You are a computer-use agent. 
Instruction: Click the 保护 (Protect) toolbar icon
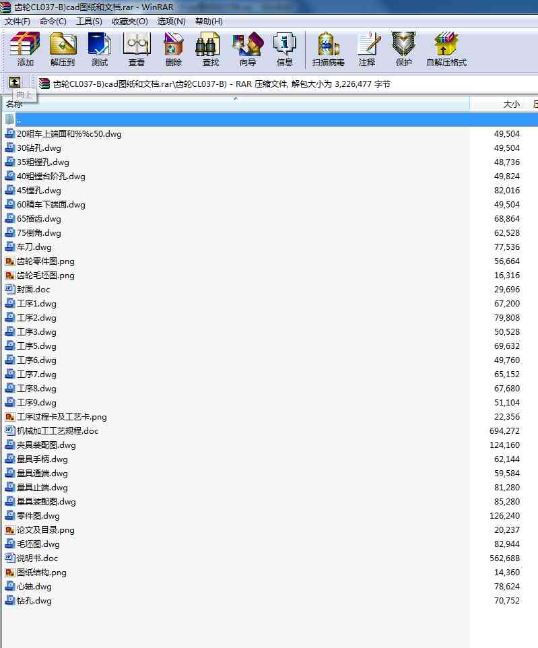[x=404, y=44]
